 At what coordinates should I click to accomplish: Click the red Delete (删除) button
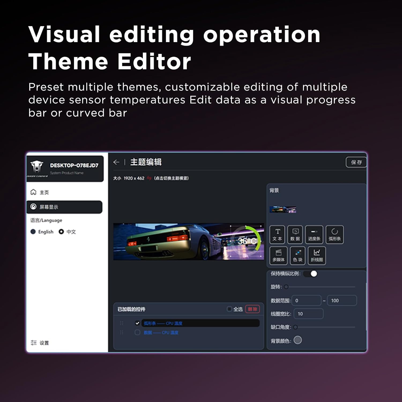pyautogui.click(x=252, y=309)
